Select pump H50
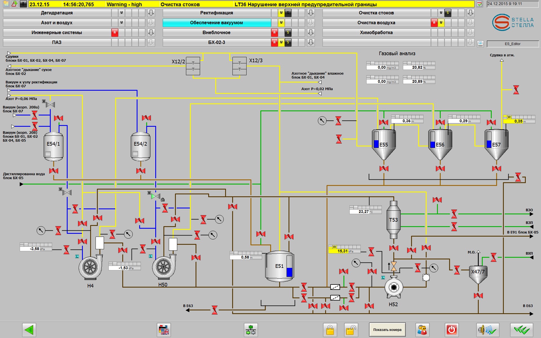The image size is (541, 338). tap(164, 266)
